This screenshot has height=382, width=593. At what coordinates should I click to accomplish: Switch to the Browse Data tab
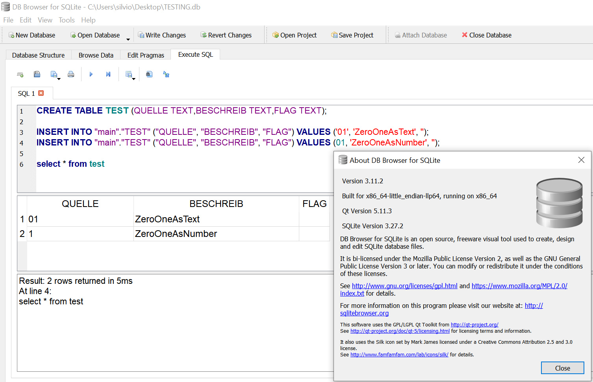coord(96,55)
